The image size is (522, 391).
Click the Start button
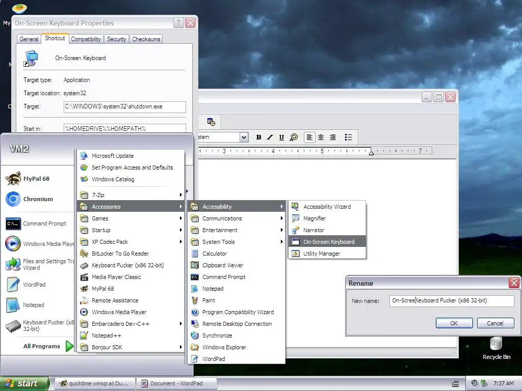click(24, 384)
